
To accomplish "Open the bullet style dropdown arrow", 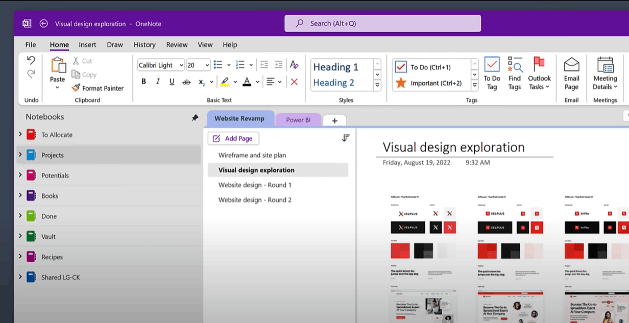I will point(229,65).
